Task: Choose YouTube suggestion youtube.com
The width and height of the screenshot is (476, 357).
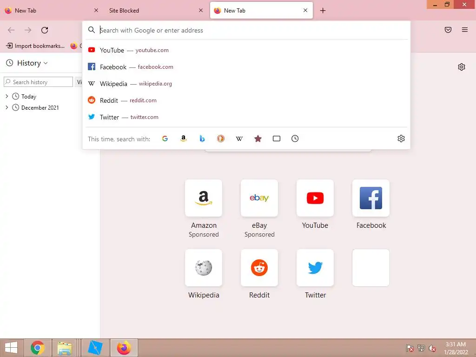Action: coord(246,50)
